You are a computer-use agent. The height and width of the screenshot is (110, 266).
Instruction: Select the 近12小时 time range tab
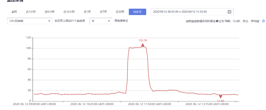coord(69,12)
